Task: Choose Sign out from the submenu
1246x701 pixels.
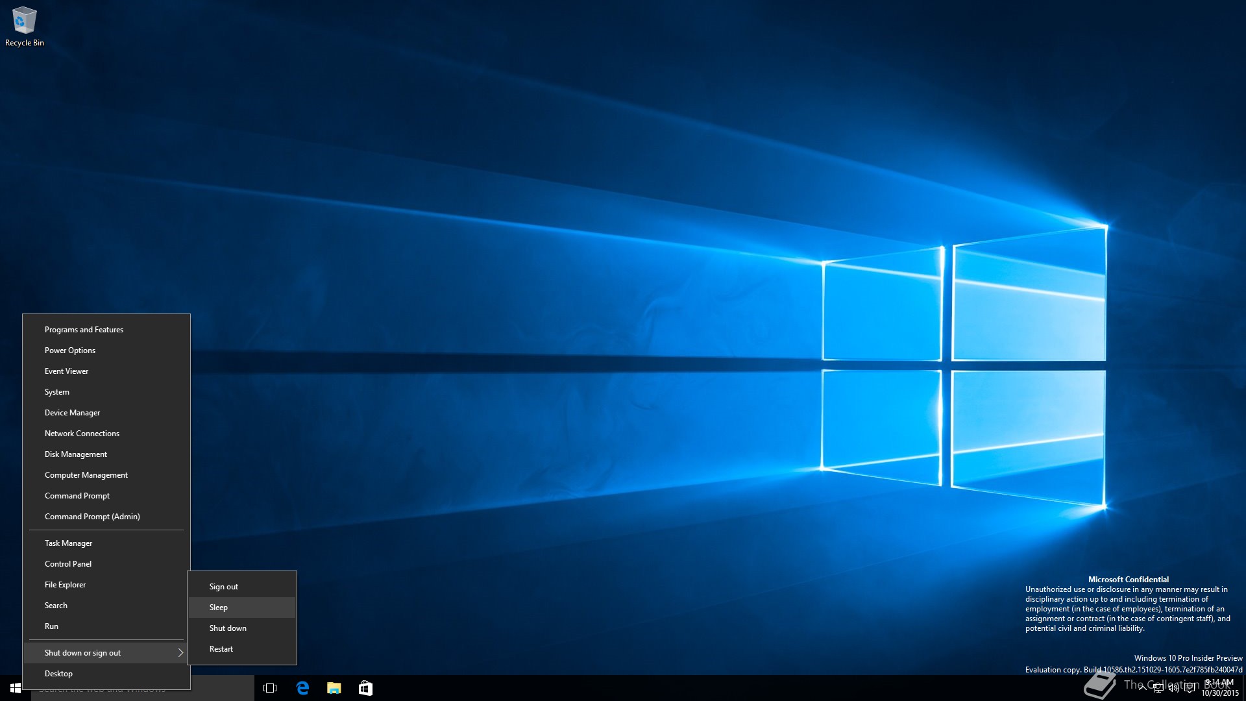Action: [242, 587]
